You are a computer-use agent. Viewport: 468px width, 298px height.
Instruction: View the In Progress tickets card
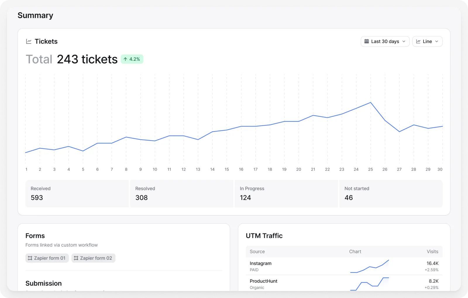(286, 194)
